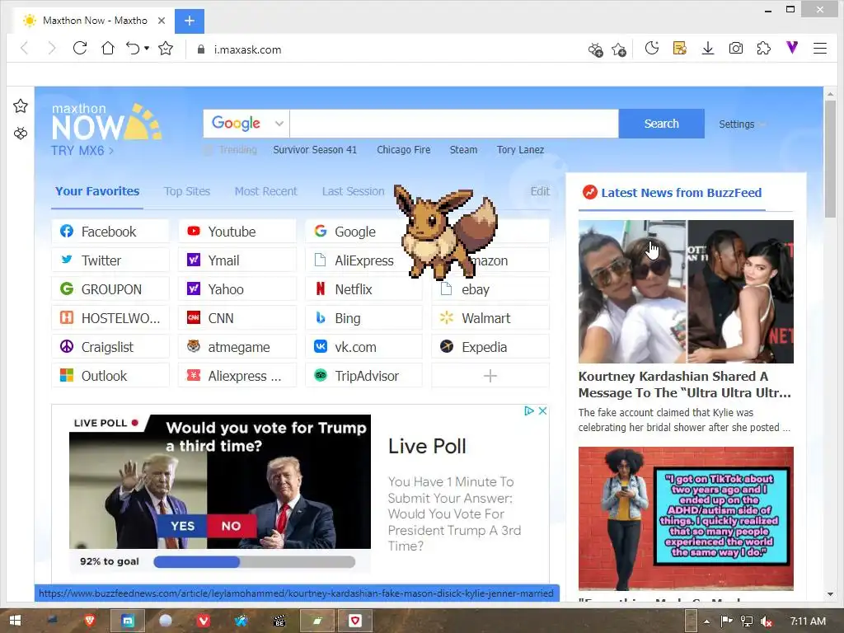The image size is (844, 633).
Task: Open the Kourtney Kardashian article thumbnail
Action: tap(686, 291)
